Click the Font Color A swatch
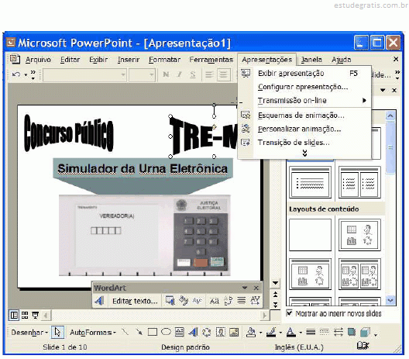This screenshot has height=359, width=409. (x=291, y=332)
